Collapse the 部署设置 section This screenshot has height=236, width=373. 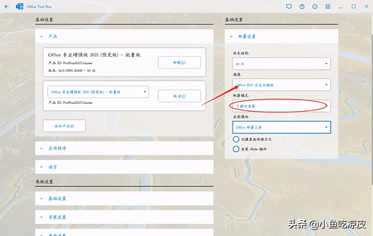281,36
